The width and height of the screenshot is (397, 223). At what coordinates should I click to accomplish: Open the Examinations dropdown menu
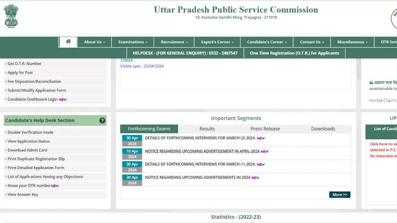pyautogui.click(x=133, y=42)
